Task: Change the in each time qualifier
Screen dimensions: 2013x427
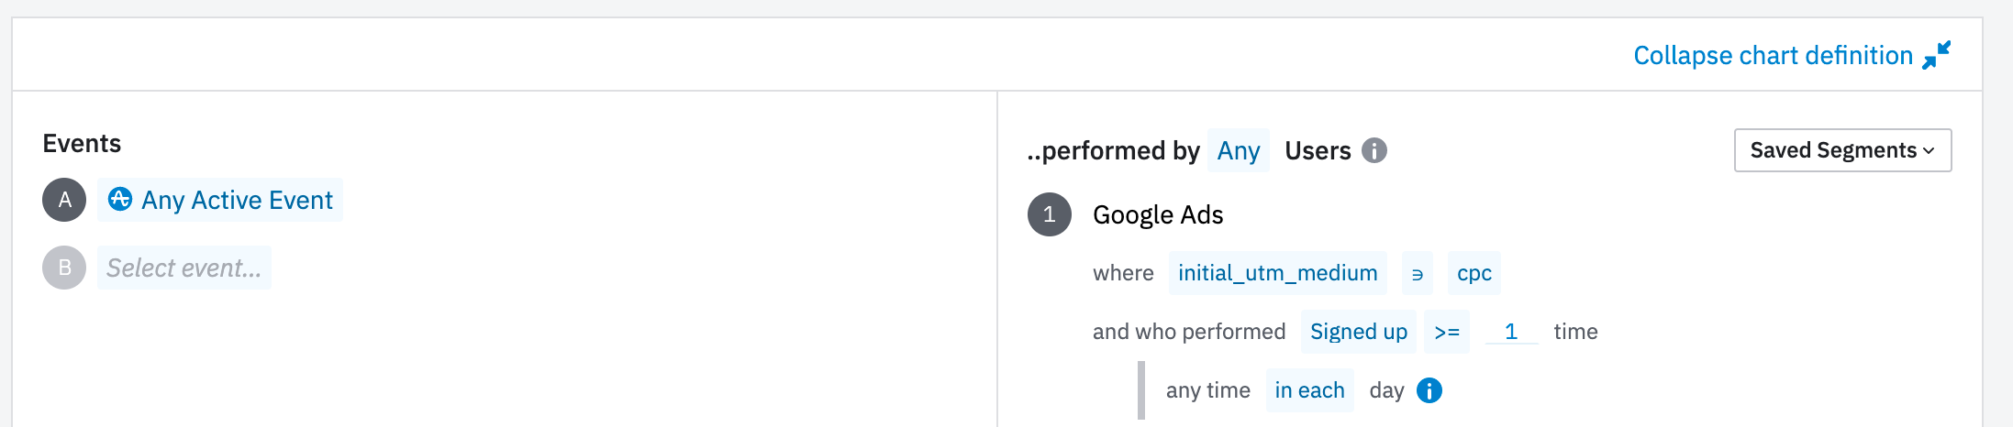Action: 1309,390
